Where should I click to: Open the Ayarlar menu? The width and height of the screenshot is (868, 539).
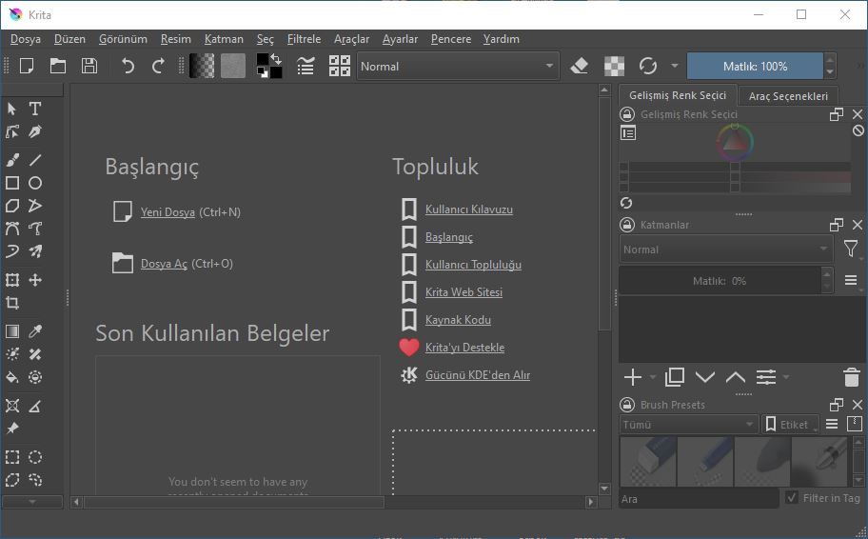(400, 39)
